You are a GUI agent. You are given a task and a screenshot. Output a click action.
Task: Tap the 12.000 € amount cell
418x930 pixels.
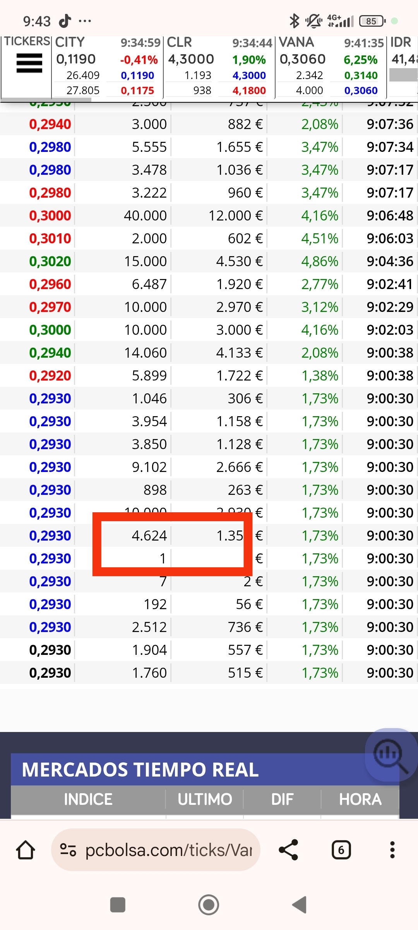click(x=236, y=215)
